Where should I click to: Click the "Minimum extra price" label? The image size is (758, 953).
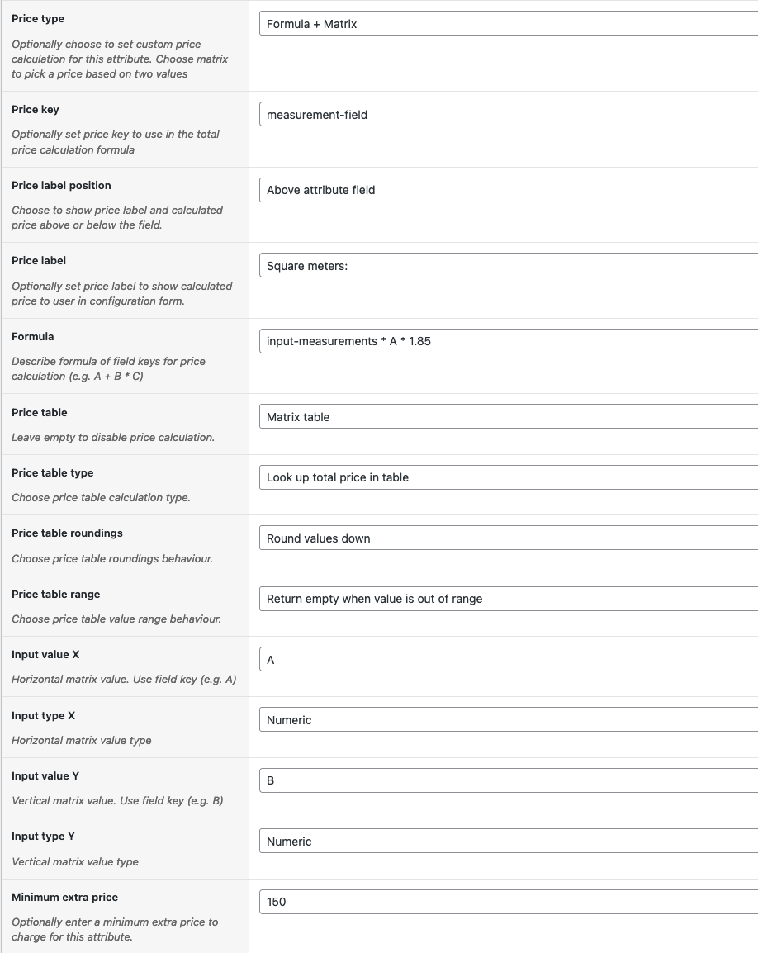[64, 898]
